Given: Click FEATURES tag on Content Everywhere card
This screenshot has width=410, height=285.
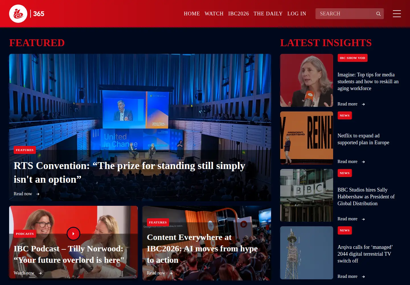Looking at the screenshot, I should point(158,222).
